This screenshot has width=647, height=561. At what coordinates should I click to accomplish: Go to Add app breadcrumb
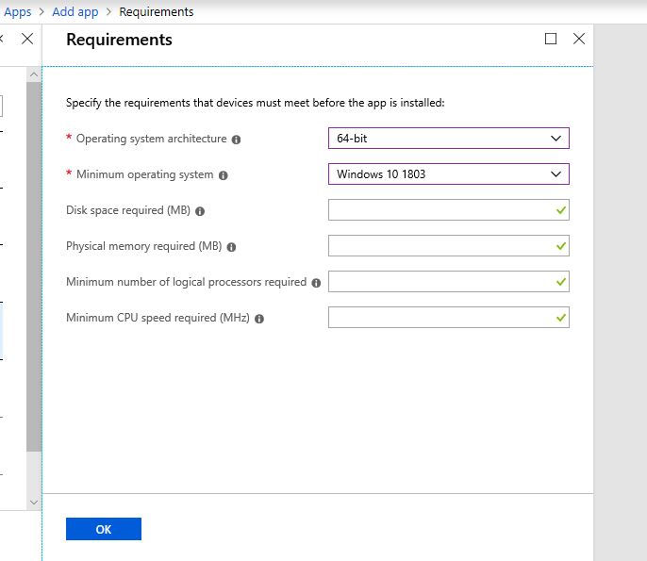coord(75,12)
